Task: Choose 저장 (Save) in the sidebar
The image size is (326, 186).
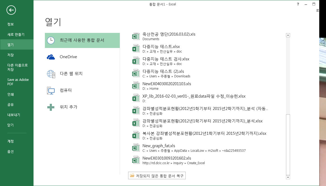Action: point(17,55)
